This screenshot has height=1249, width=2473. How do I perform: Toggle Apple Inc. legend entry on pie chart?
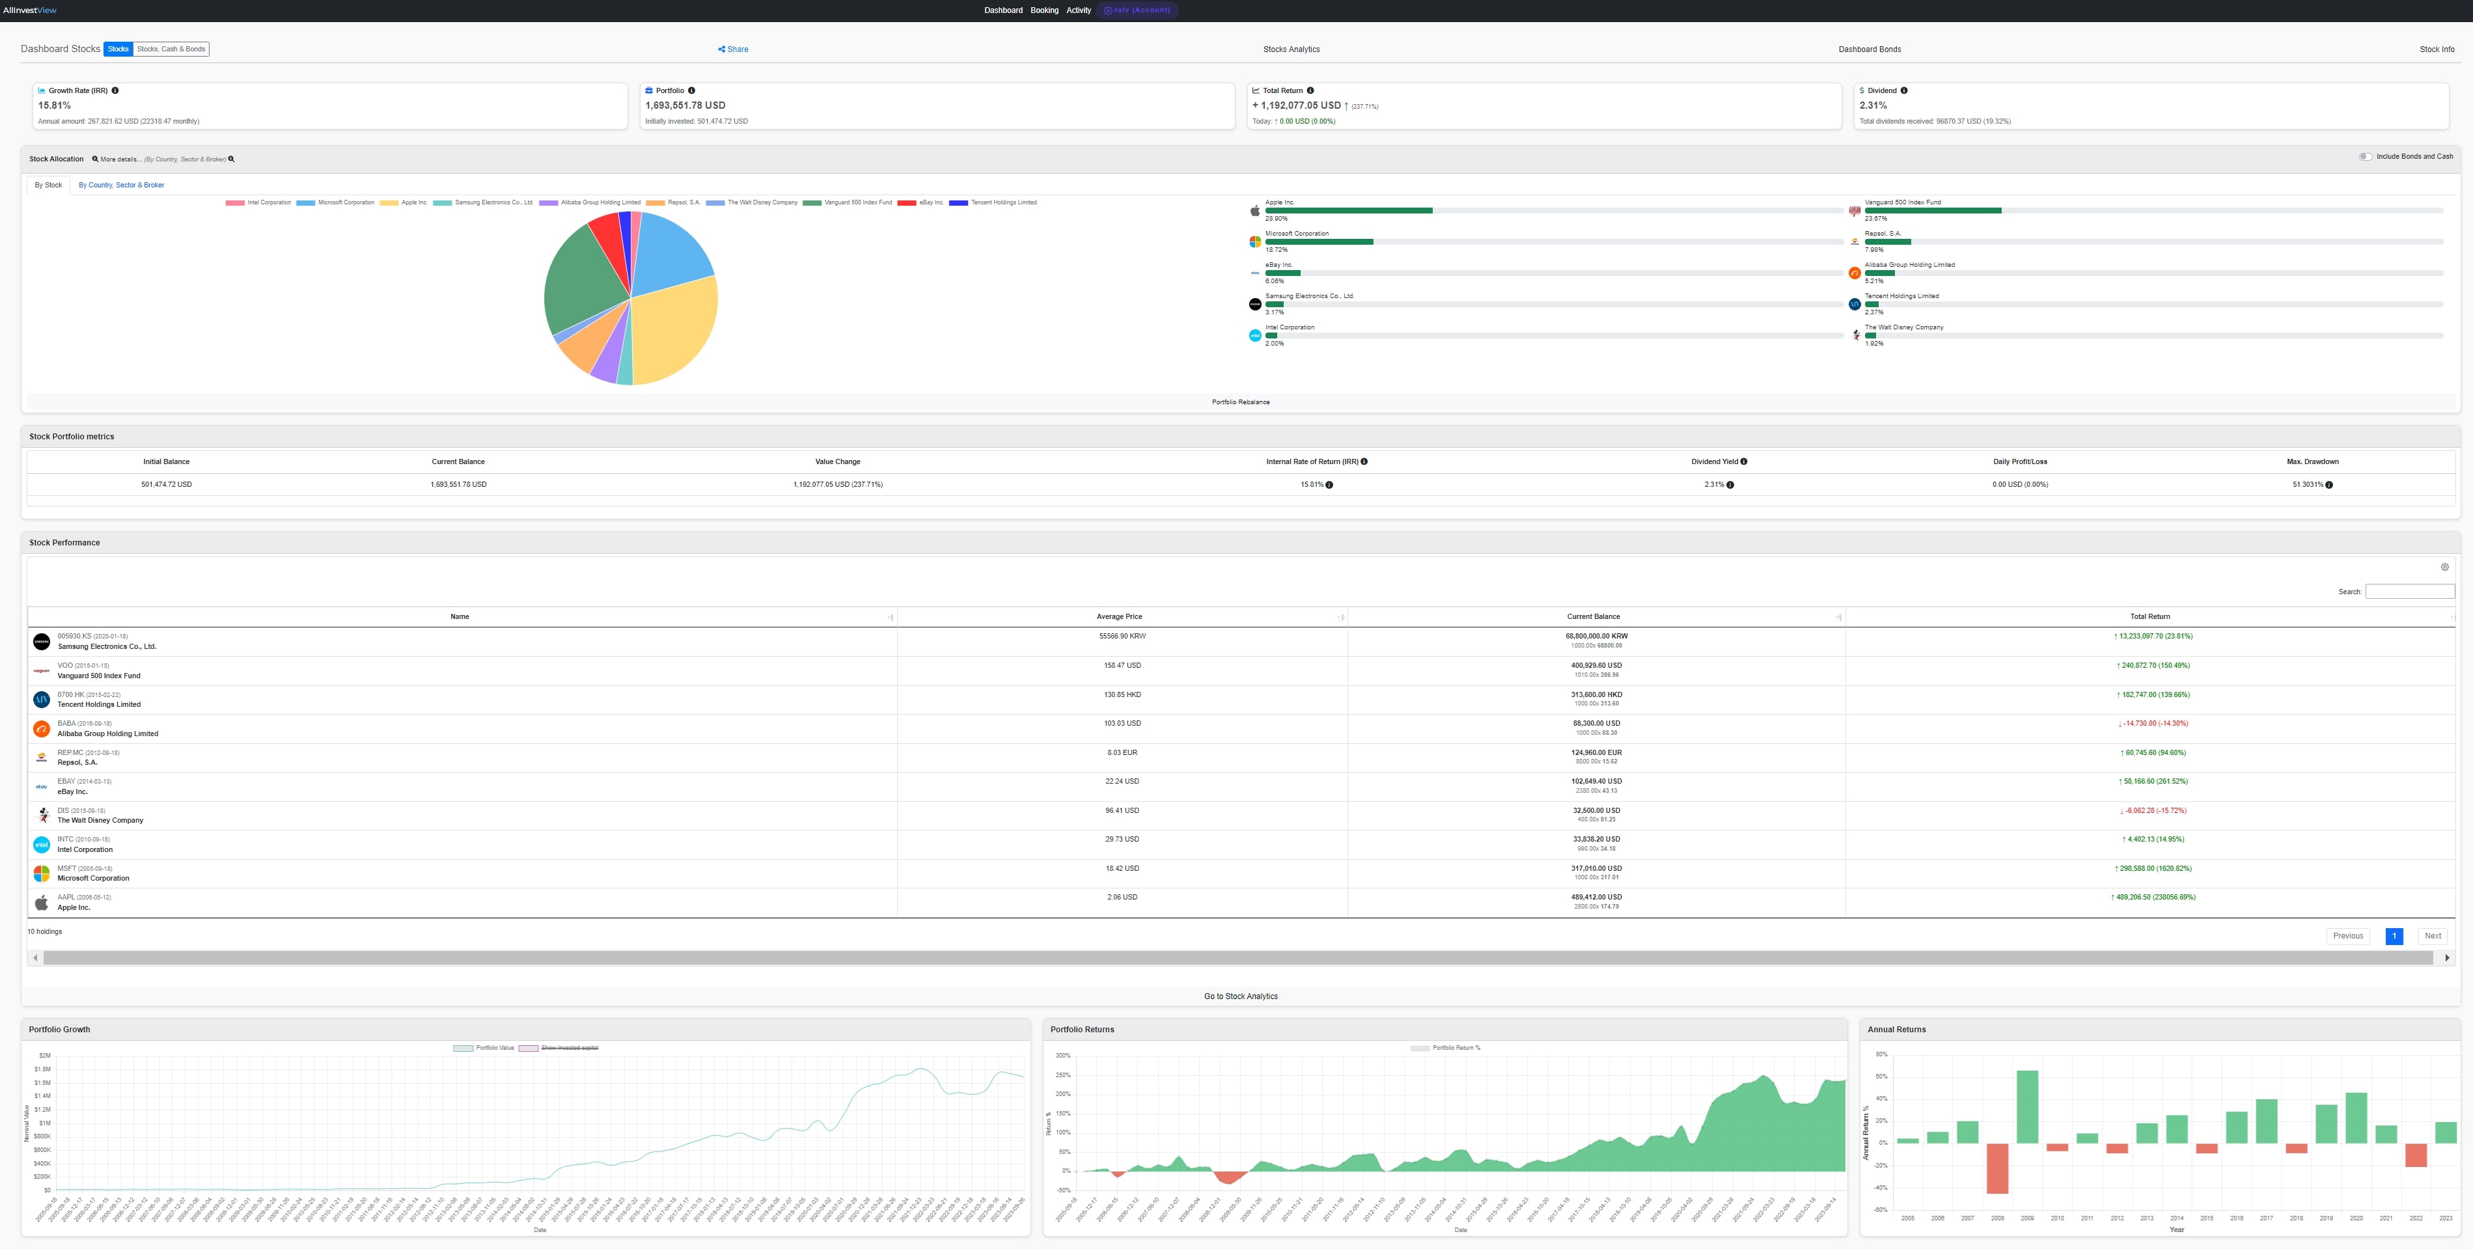coord(403,202)
